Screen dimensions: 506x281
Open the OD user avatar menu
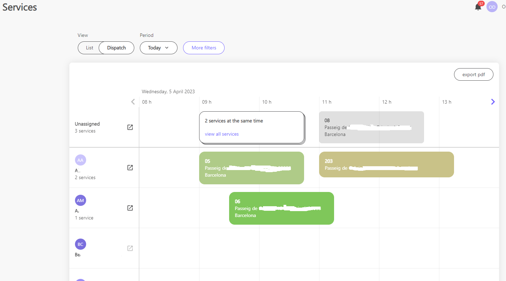pyautogui.click(x=492, y=7)
